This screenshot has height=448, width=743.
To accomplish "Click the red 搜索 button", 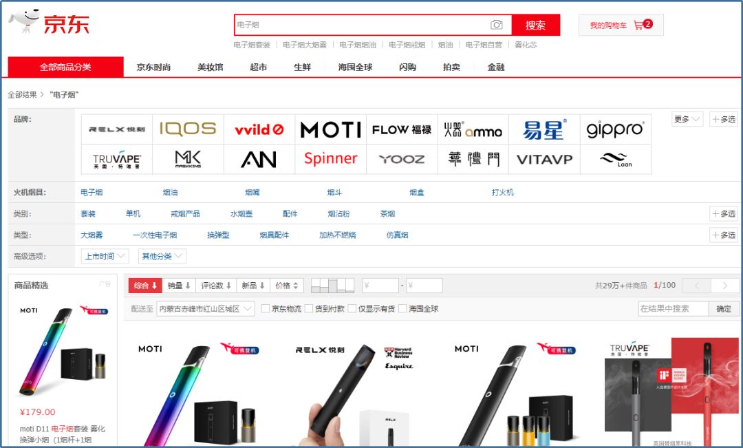I will pos(535,25).
